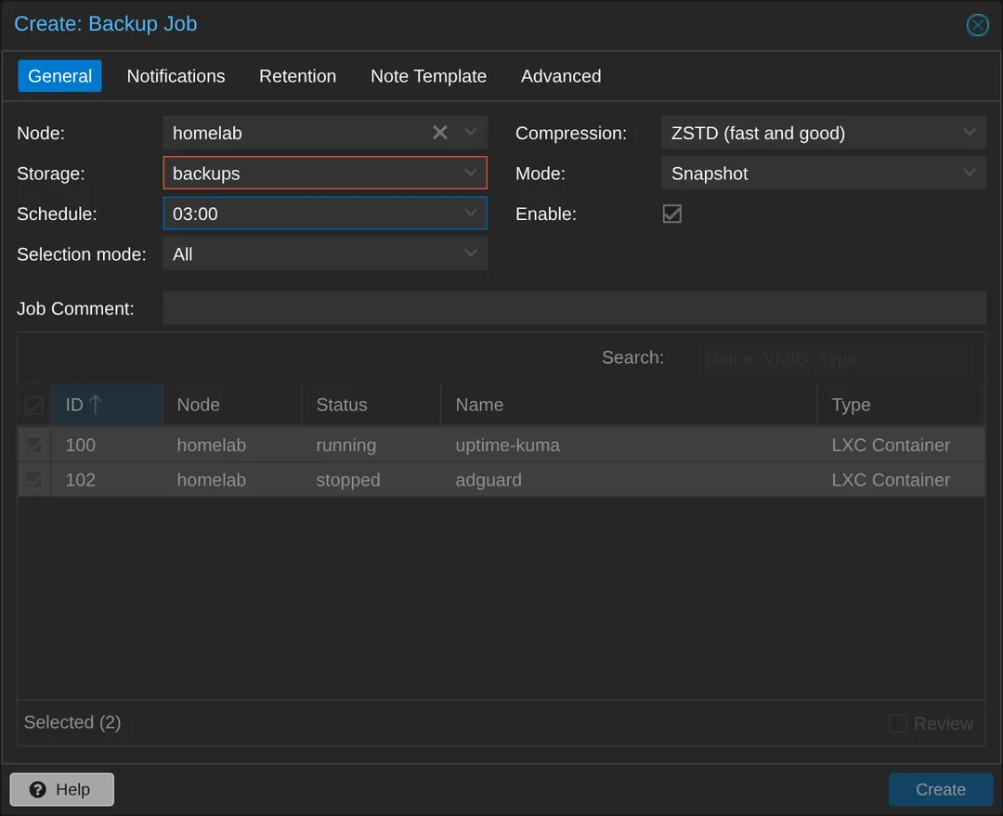Image resolution: width=1003 pixels, height=816 pixels.
Task: Open the Note Template tab
Action: click(x=428, y=76)
